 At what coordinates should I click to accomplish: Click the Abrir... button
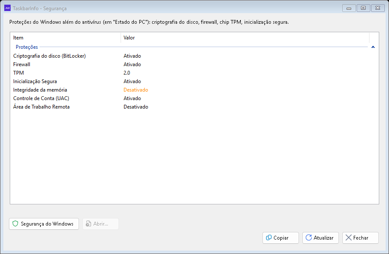tap(101, 224)
